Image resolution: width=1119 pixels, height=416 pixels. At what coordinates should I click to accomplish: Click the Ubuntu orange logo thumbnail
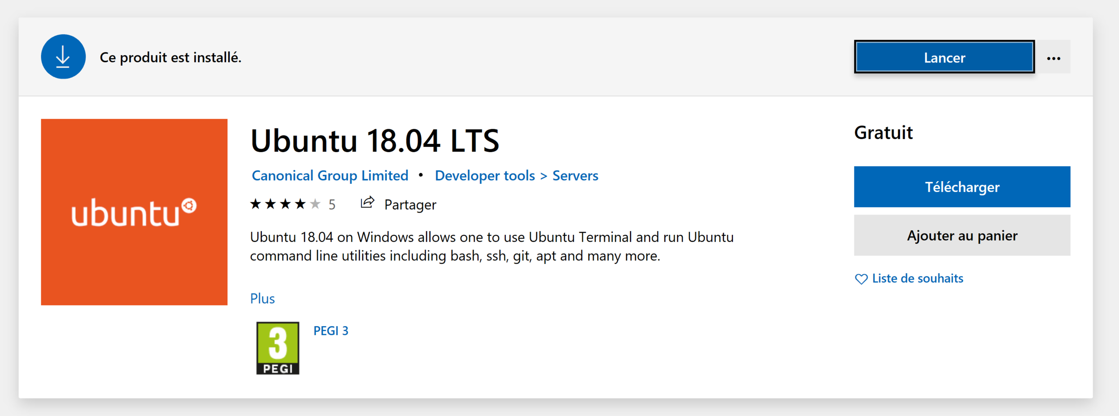(x=134, y=212)
